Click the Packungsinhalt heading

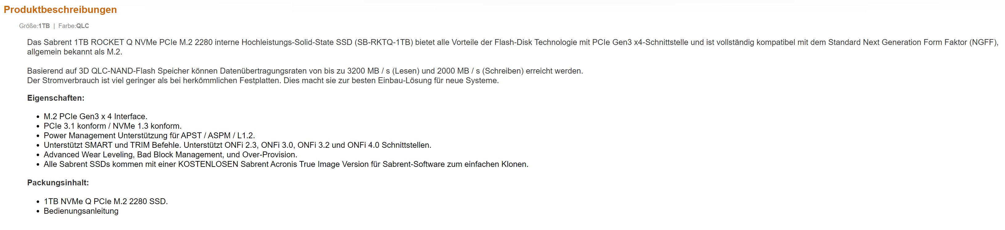[58, 183]
